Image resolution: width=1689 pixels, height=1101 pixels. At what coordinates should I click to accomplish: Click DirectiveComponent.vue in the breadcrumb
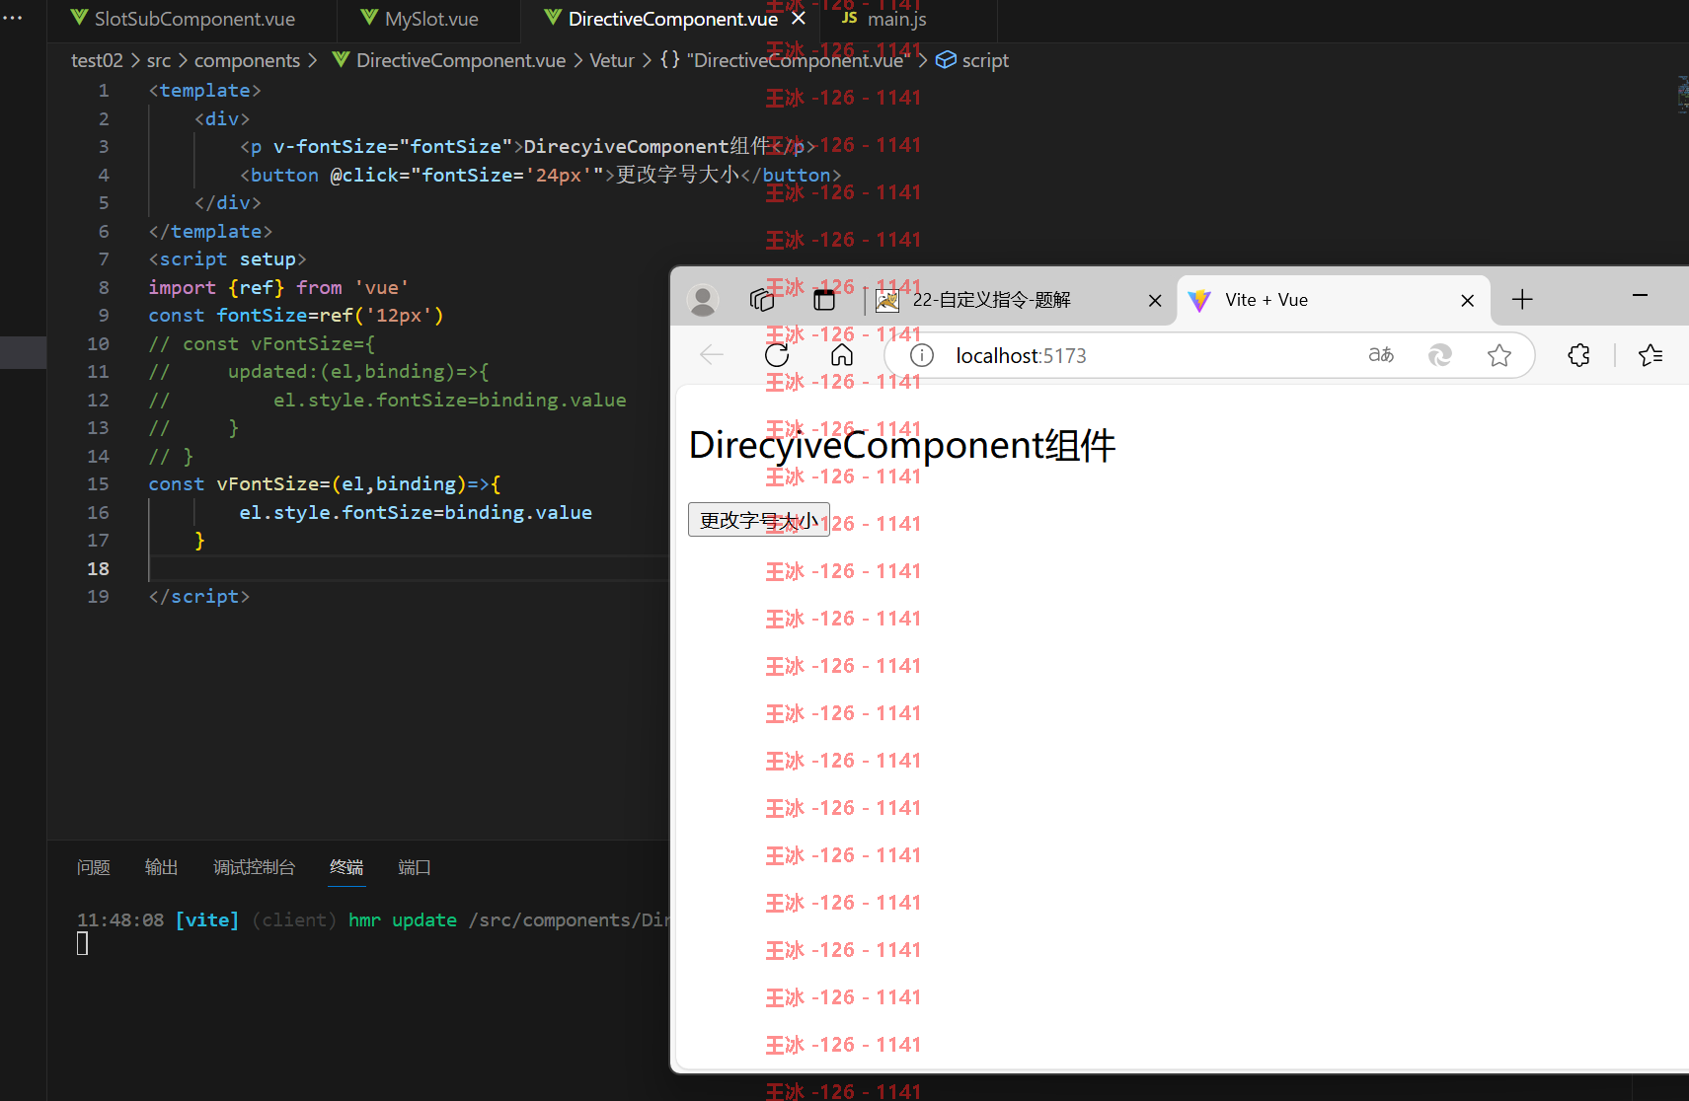click(x=460, y=60)
